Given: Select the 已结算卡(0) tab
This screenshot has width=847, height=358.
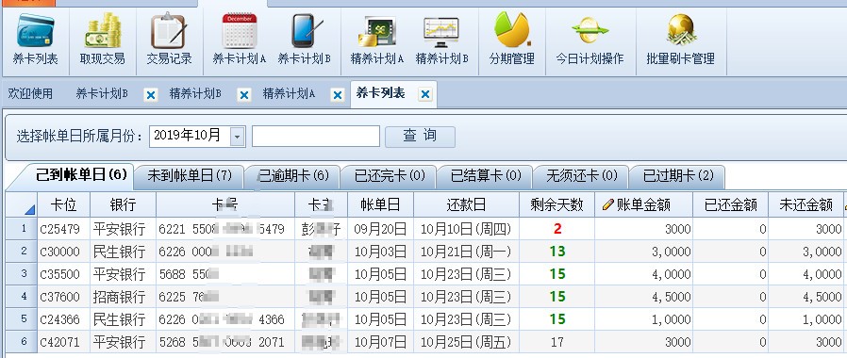Looking at the screenshot, I should 486,176.
